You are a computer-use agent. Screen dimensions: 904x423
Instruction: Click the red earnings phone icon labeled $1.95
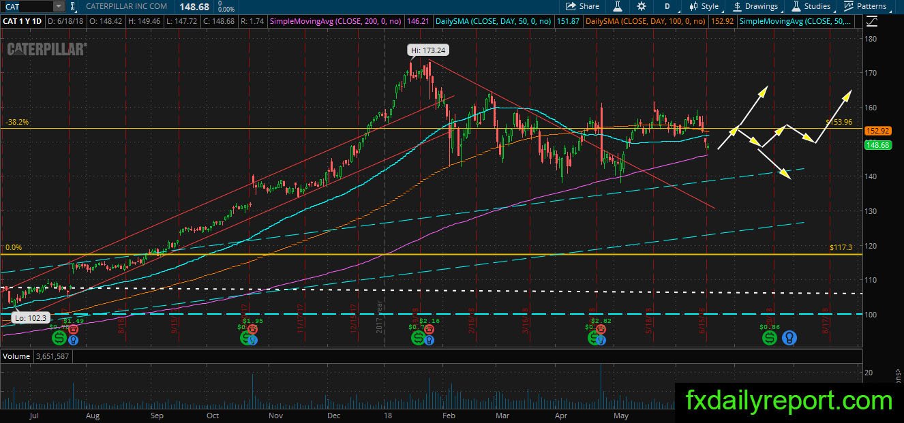tap(253, 328)
